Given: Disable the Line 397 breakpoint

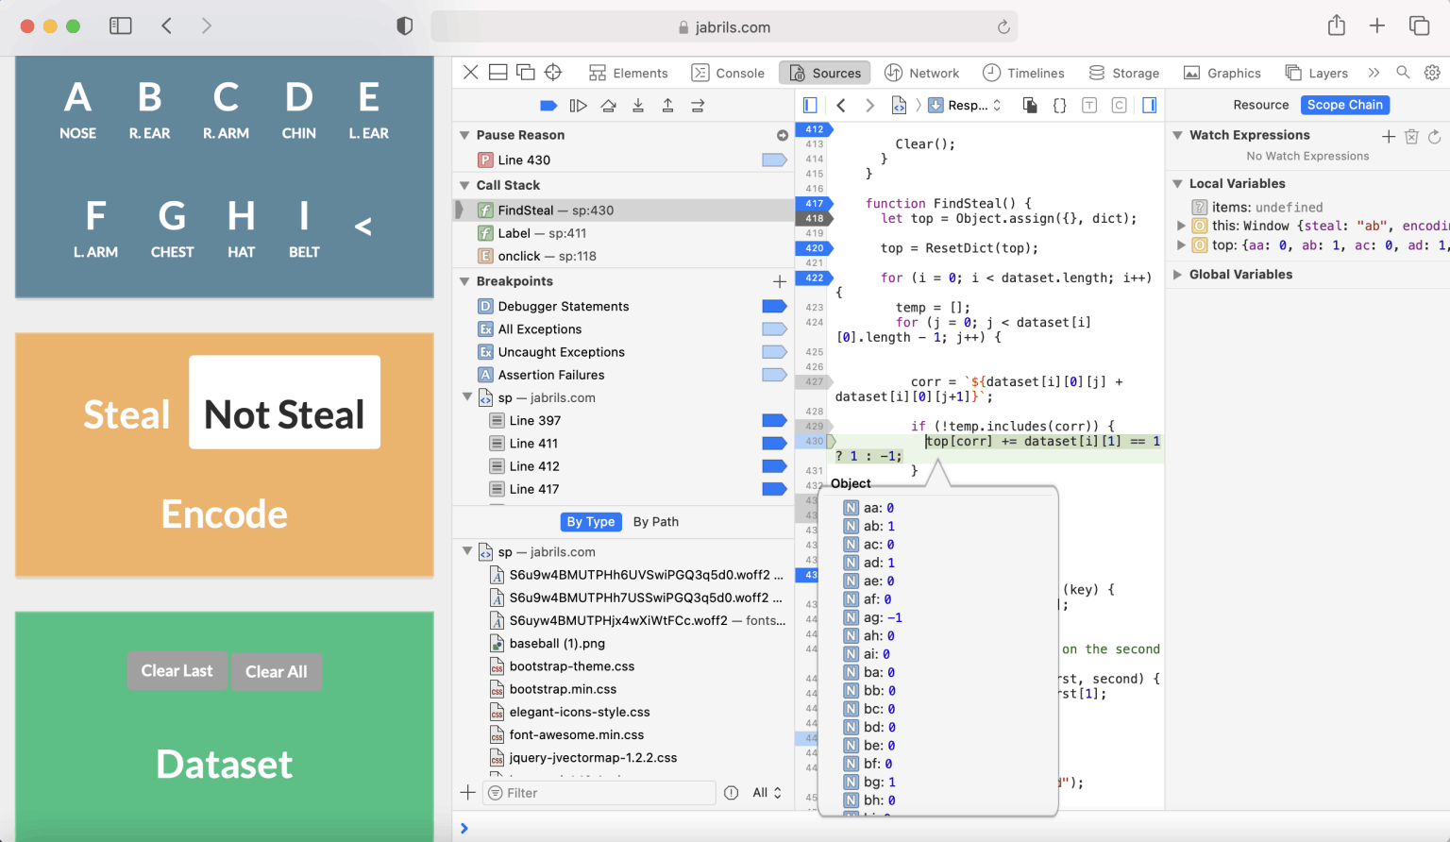Looking at the screenshot, I should coord(773,421).
